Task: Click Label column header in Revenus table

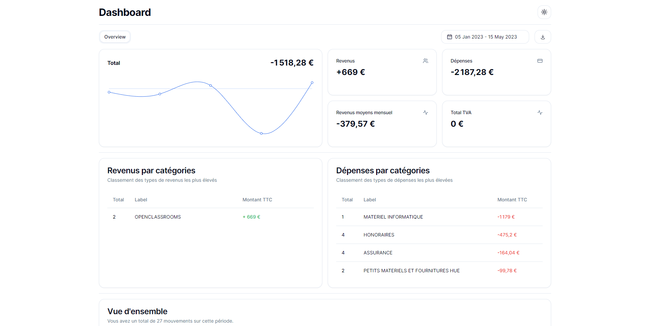Action: click(x=141, y=200)
